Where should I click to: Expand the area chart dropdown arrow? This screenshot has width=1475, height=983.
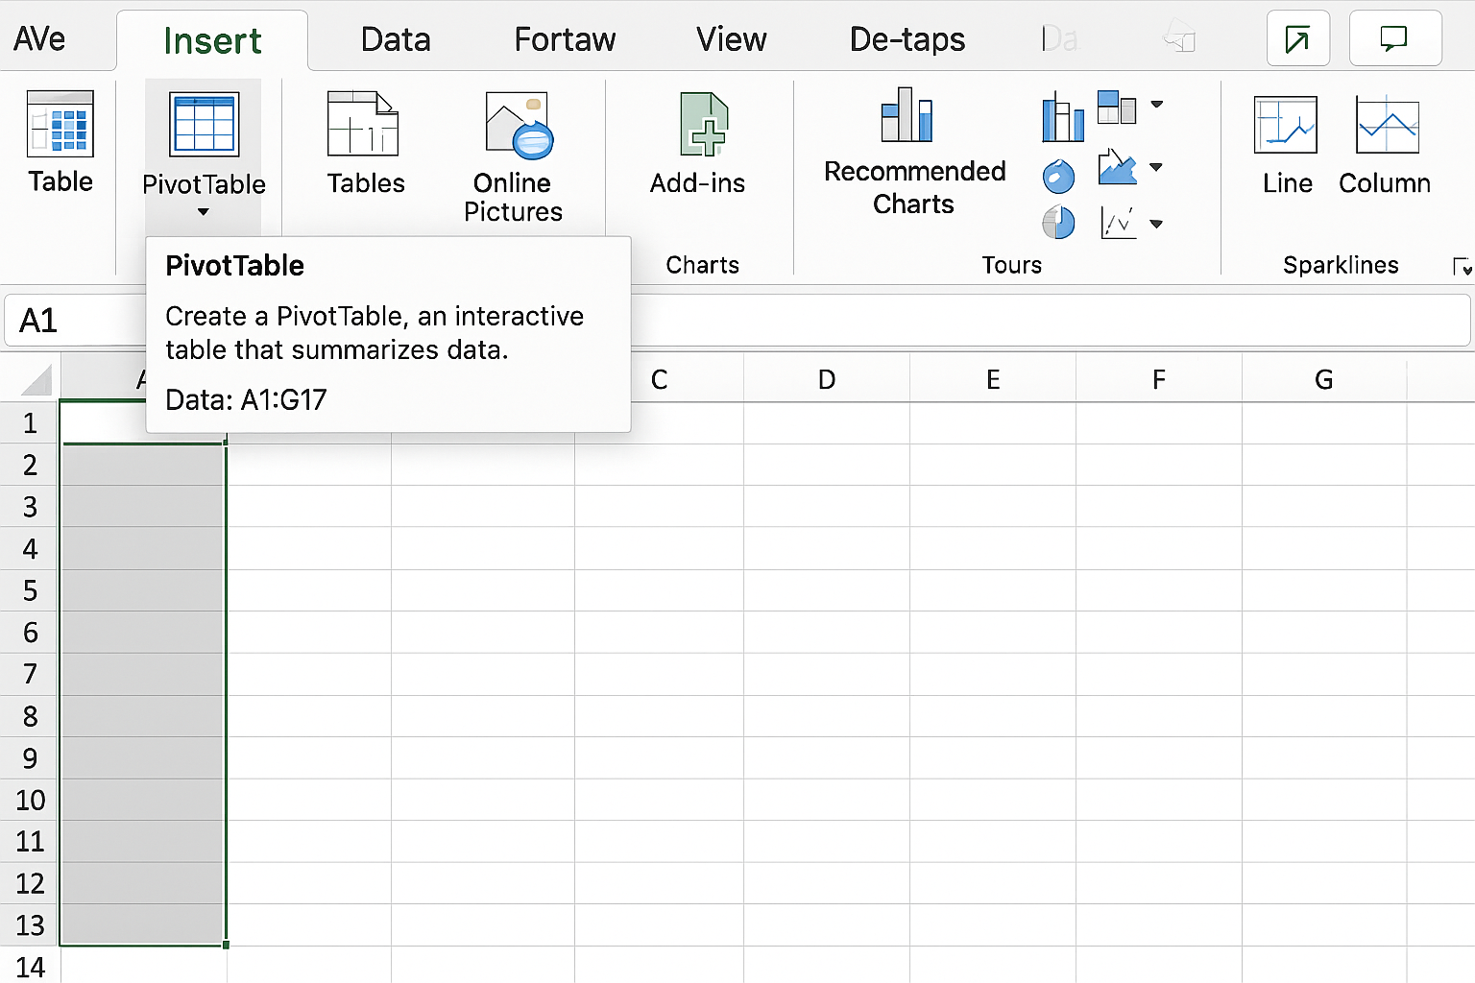click(x=1157, y=167)
